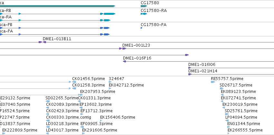Click the CK02089.3prime EST label
Image resolution: width=274 pixels, height=135 pixels.
coord(62,104)
